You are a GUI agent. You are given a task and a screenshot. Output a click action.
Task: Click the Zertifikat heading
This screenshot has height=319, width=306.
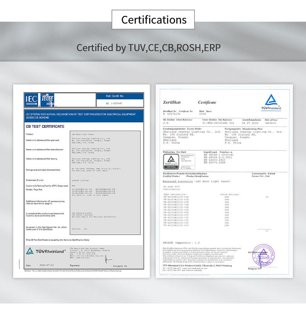pos(172,102)
